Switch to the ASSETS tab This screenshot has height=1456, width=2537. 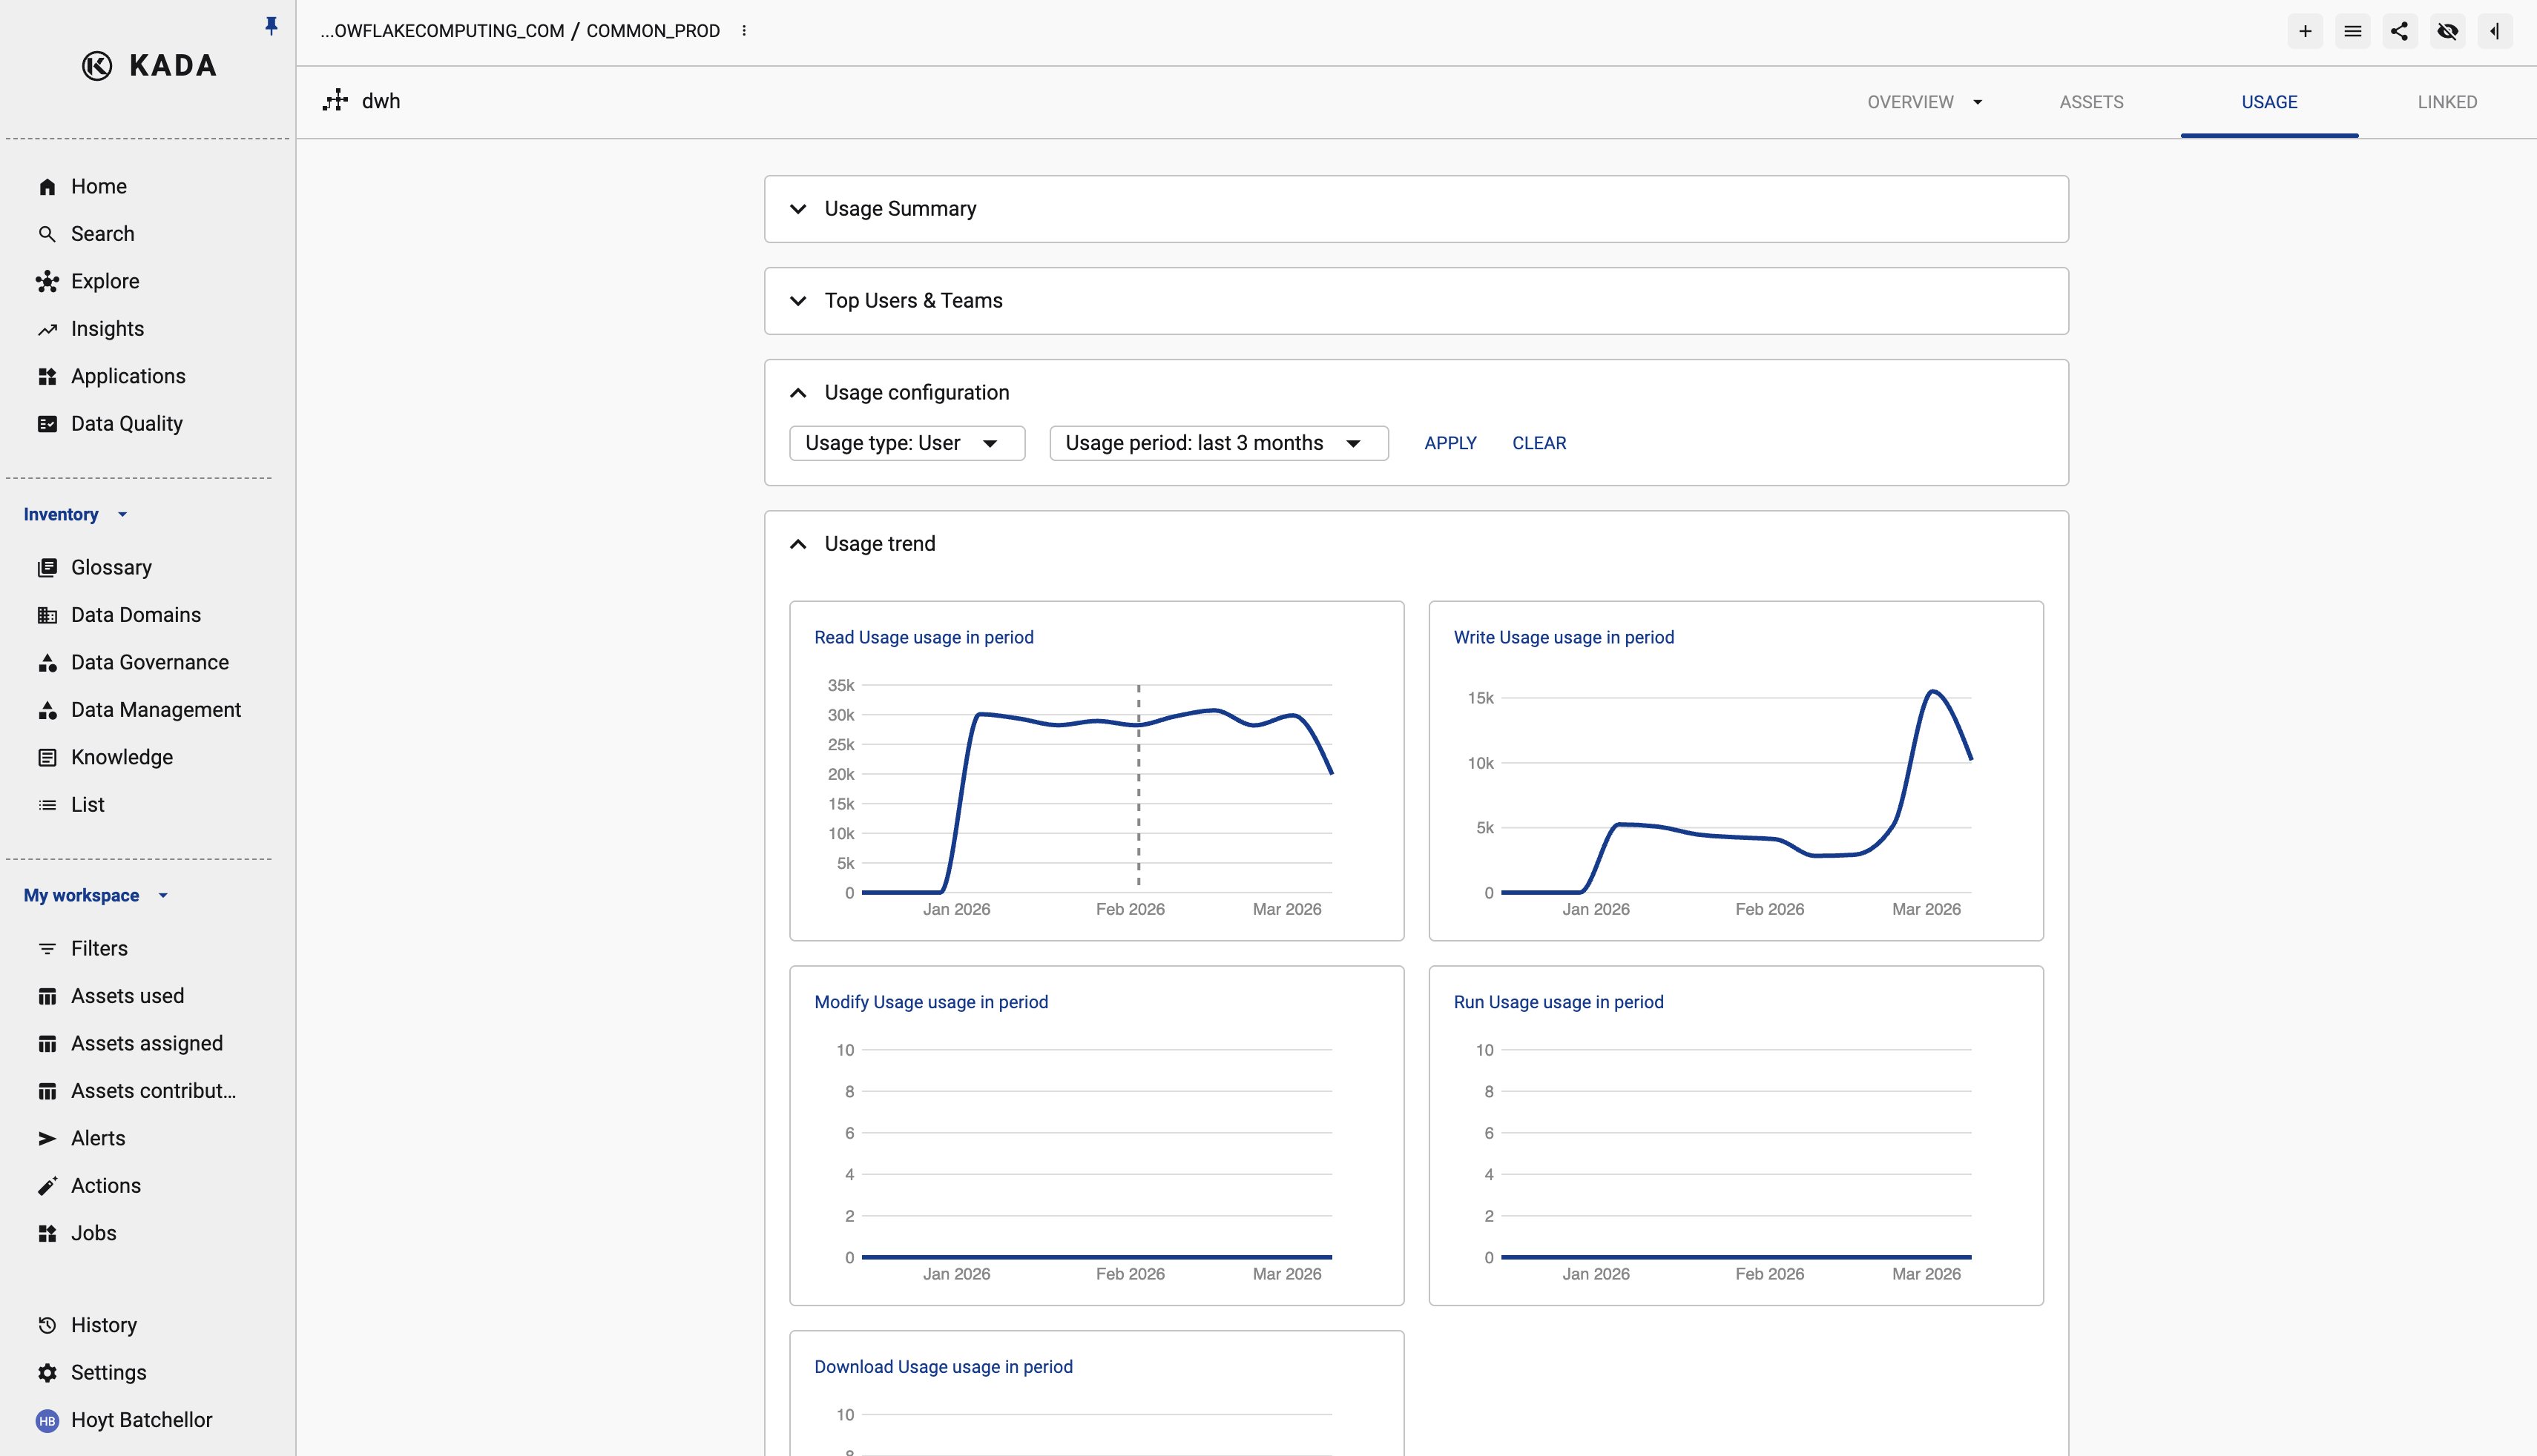click(2091, 102)
